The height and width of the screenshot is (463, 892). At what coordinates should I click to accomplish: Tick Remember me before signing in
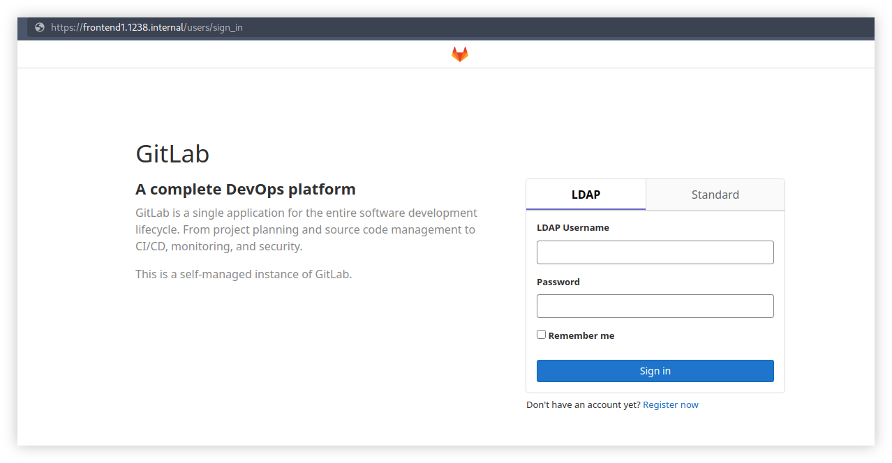541,334
